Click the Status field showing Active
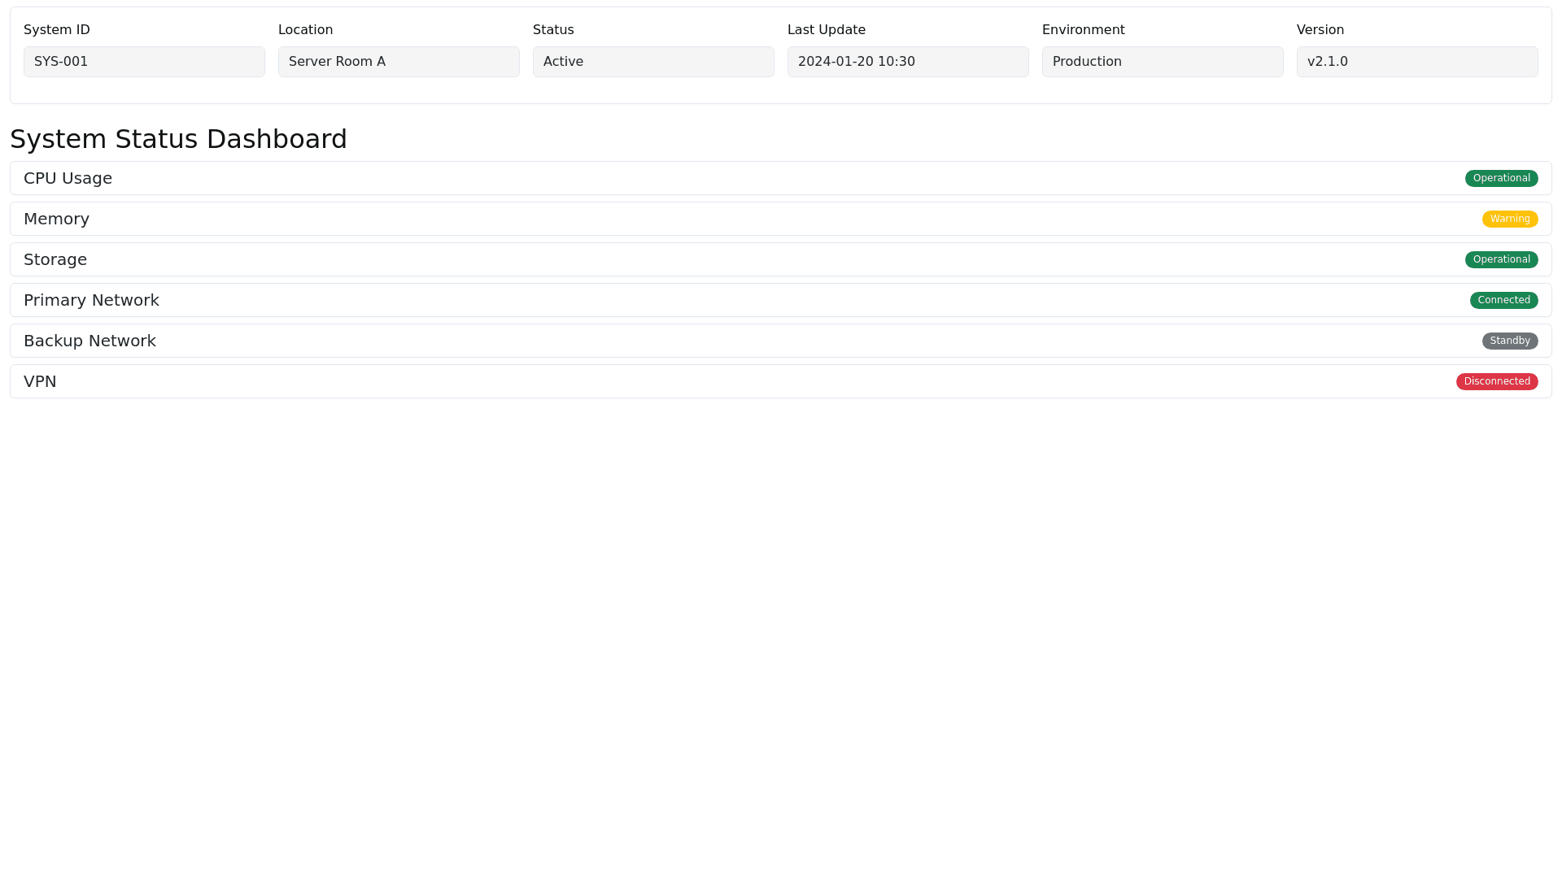The image size is (1562, 878). pos(653,62)
